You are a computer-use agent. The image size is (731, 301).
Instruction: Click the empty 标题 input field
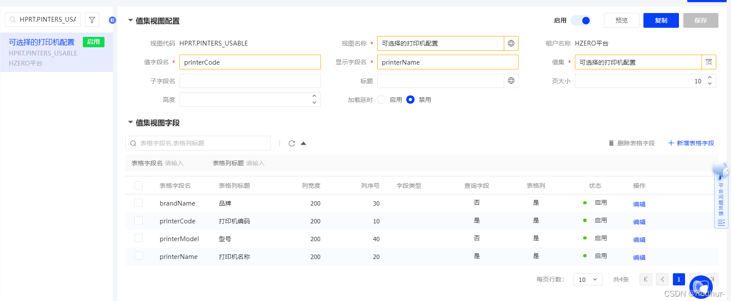[441, 81]
